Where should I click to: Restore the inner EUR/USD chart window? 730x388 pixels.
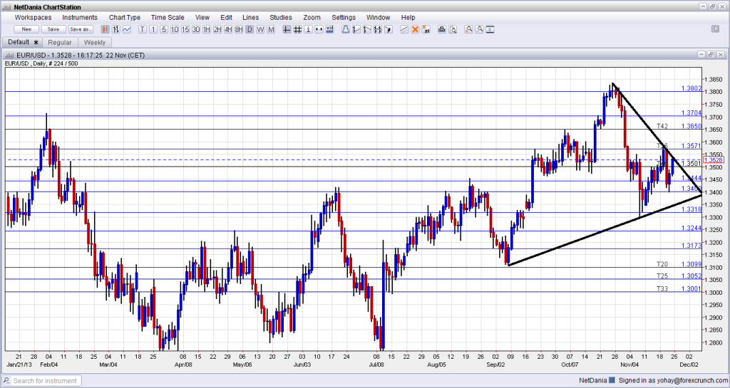pos(711,55)
